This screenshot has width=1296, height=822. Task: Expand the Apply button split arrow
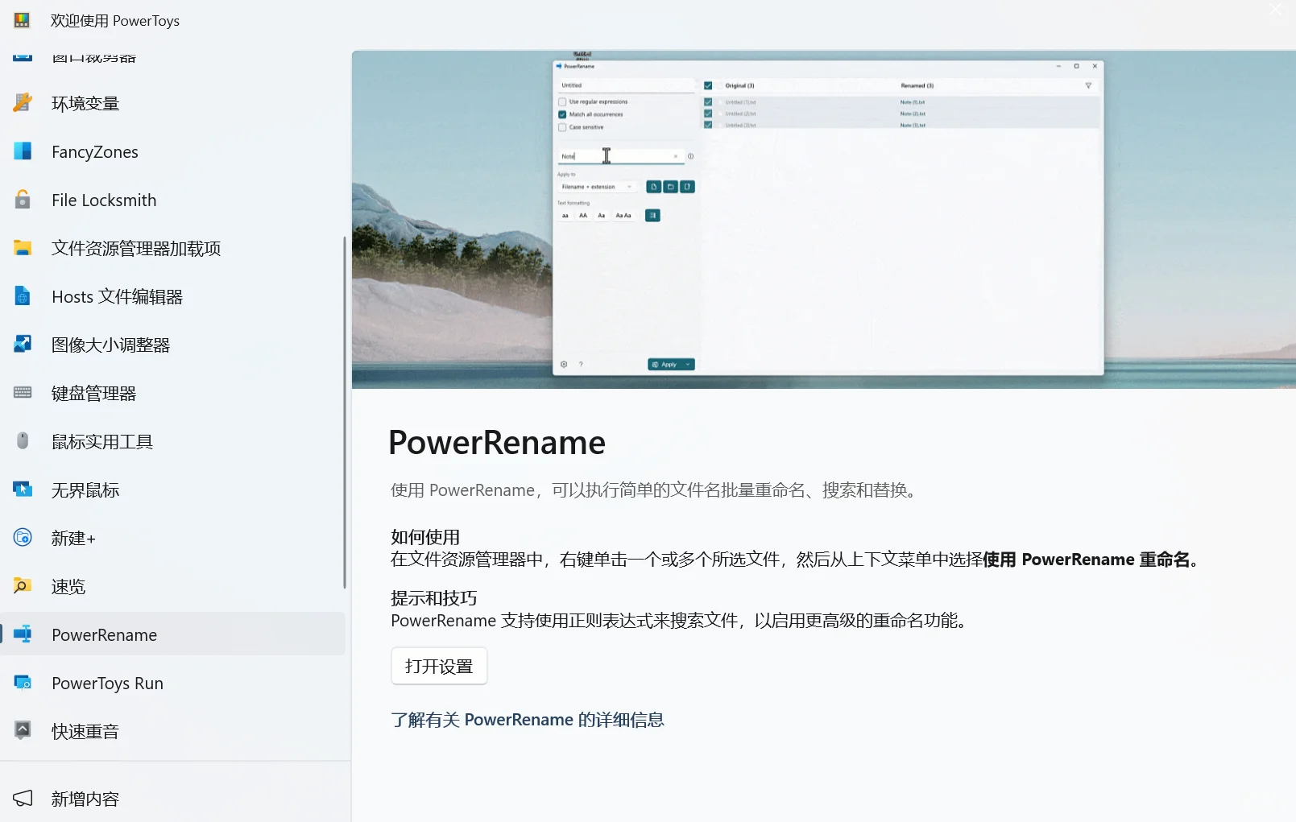(689, 364)
